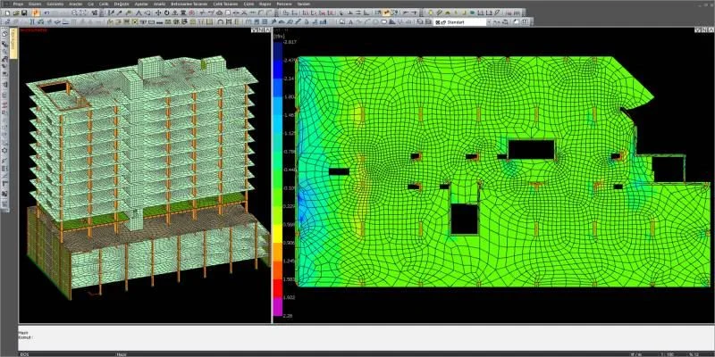Click the Open folder icon in toolbar
715x357 pixels.
pos(16,12)
